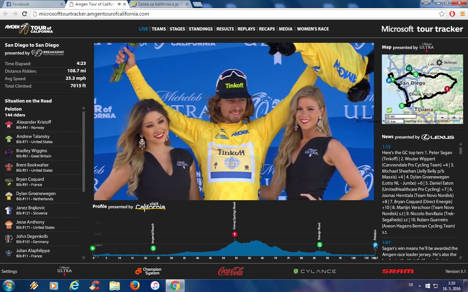
Task: Click Julian Alaphilippe's jersey icon
Action: click(9, 253)
